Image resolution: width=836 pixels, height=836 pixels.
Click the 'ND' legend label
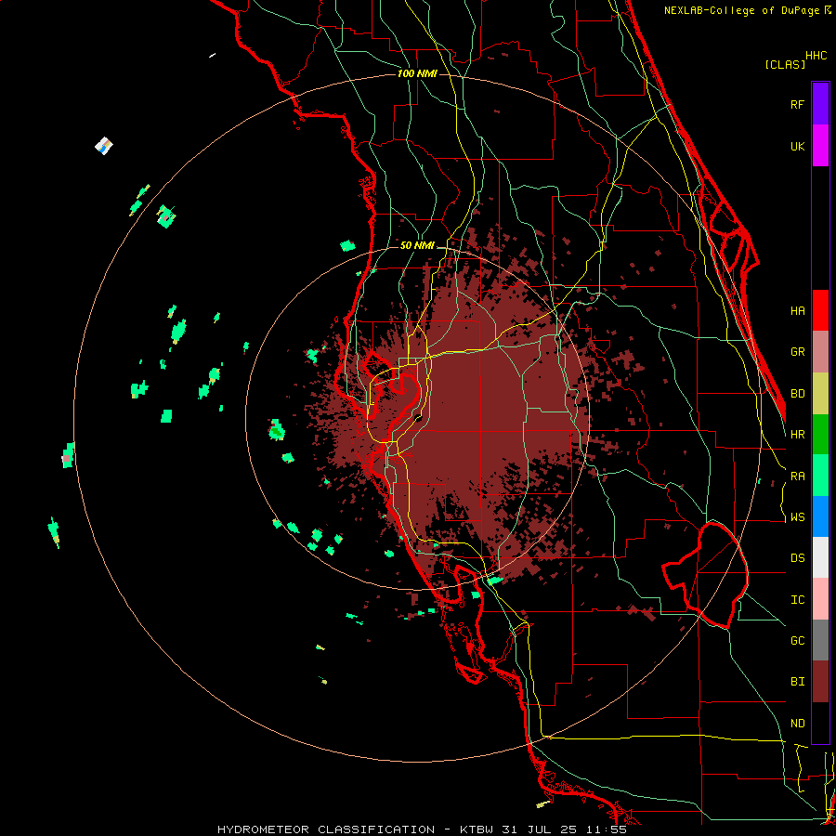click(798, 724)
